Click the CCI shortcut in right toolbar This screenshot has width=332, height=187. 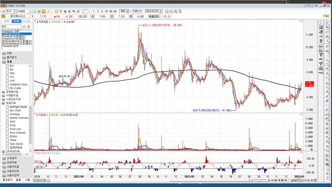(x=321, y=36)
